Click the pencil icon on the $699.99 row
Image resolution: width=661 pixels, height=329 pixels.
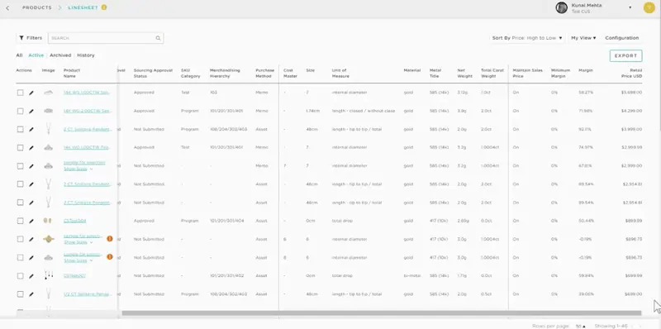point(31,276)
